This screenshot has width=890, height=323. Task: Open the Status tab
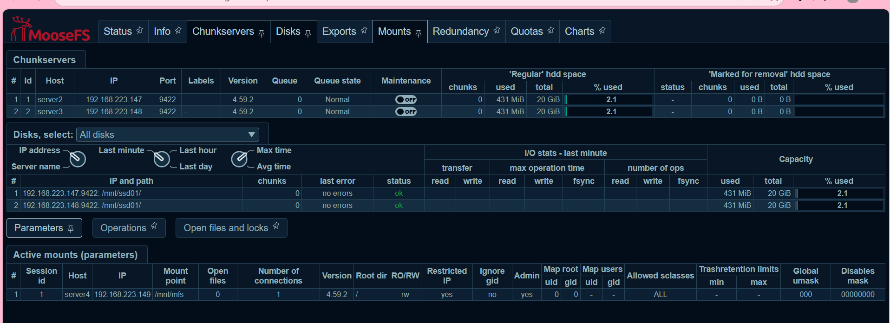coord(118,32)
